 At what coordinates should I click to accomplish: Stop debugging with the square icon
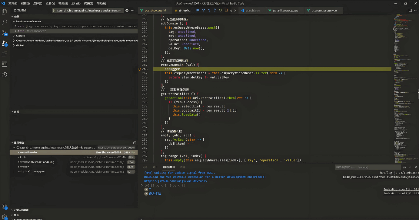226,10
